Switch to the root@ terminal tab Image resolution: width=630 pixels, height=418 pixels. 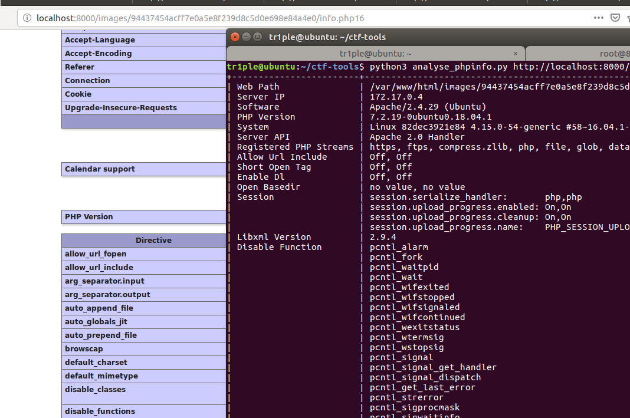pyautogui.click(x=577, y=54)
